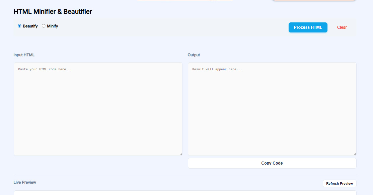Click the Copy Code button
This screenshot has height=195, width=373.
pos(272,163)
